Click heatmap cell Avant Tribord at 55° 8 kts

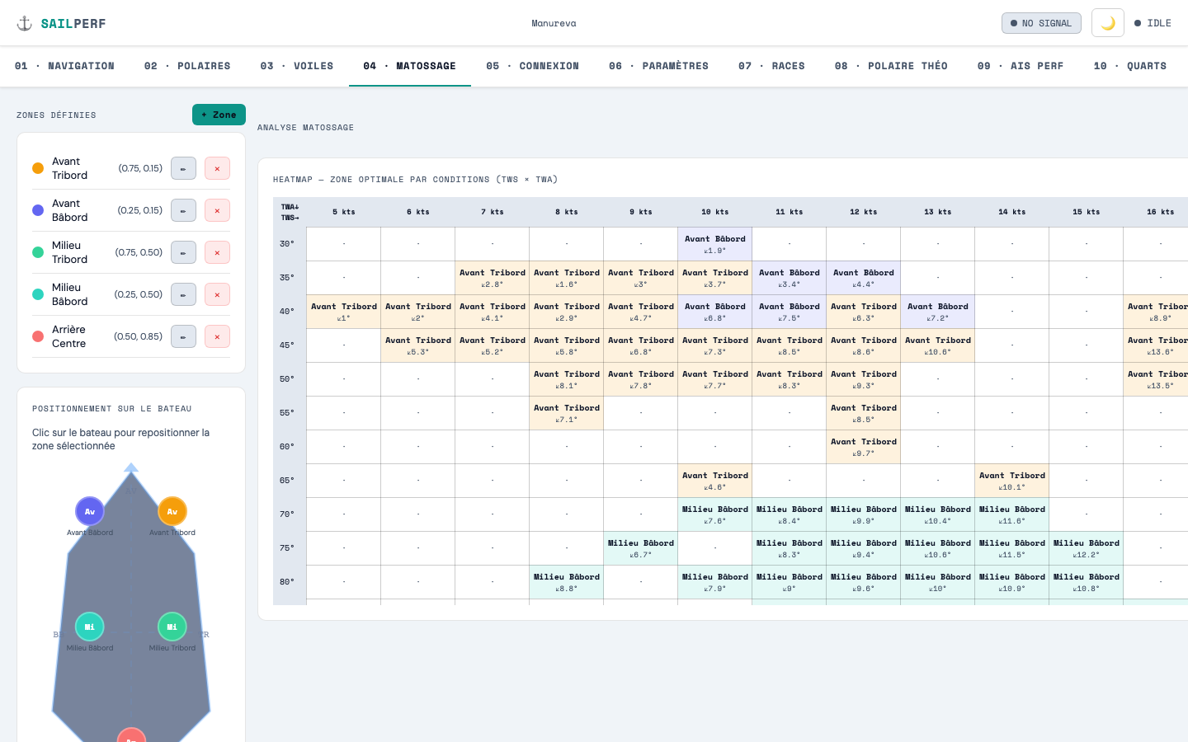point(567,413)
